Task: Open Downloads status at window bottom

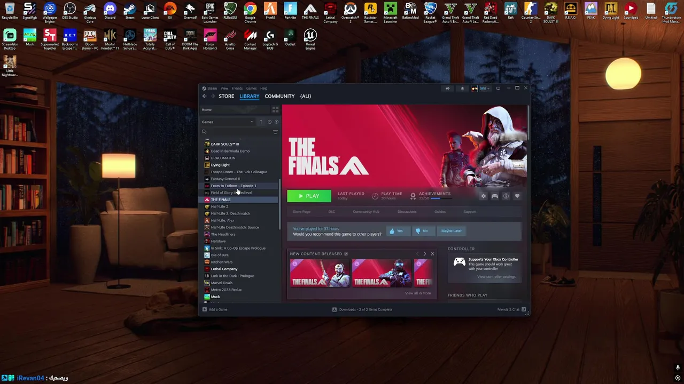Action: click(362, 309)
